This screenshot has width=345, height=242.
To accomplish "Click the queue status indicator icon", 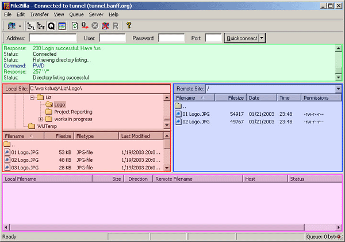I will coord(339,237).
